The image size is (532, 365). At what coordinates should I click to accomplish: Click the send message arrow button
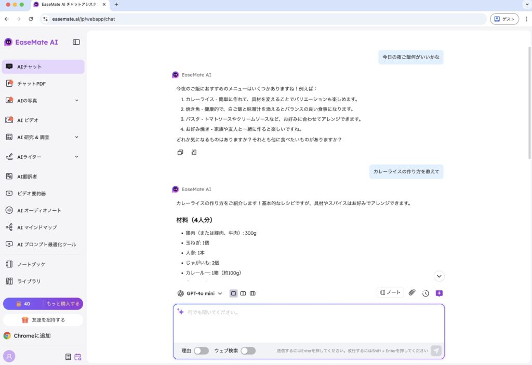click(436, 350)
